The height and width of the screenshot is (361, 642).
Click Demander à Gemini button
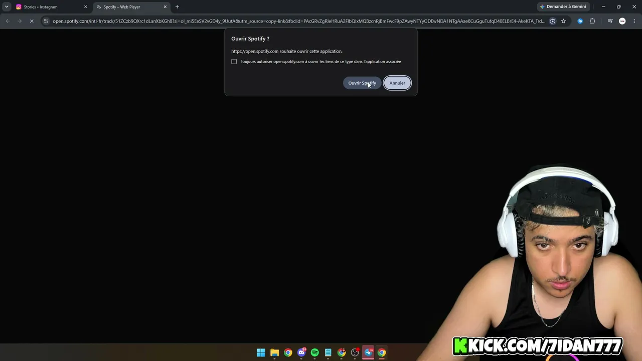[x=563, y=7]
